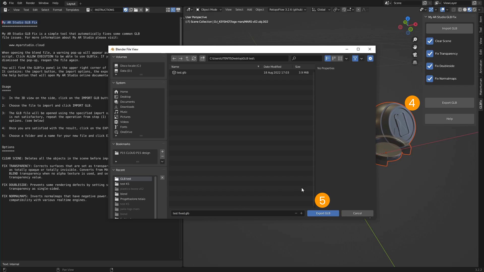Run script with play button

[x=147, y=10]
